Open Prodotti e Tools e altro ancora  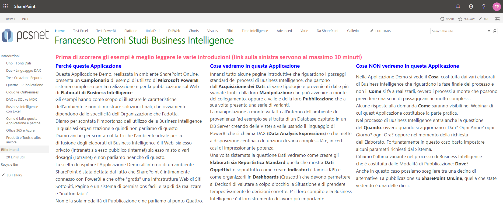[24, 140]
